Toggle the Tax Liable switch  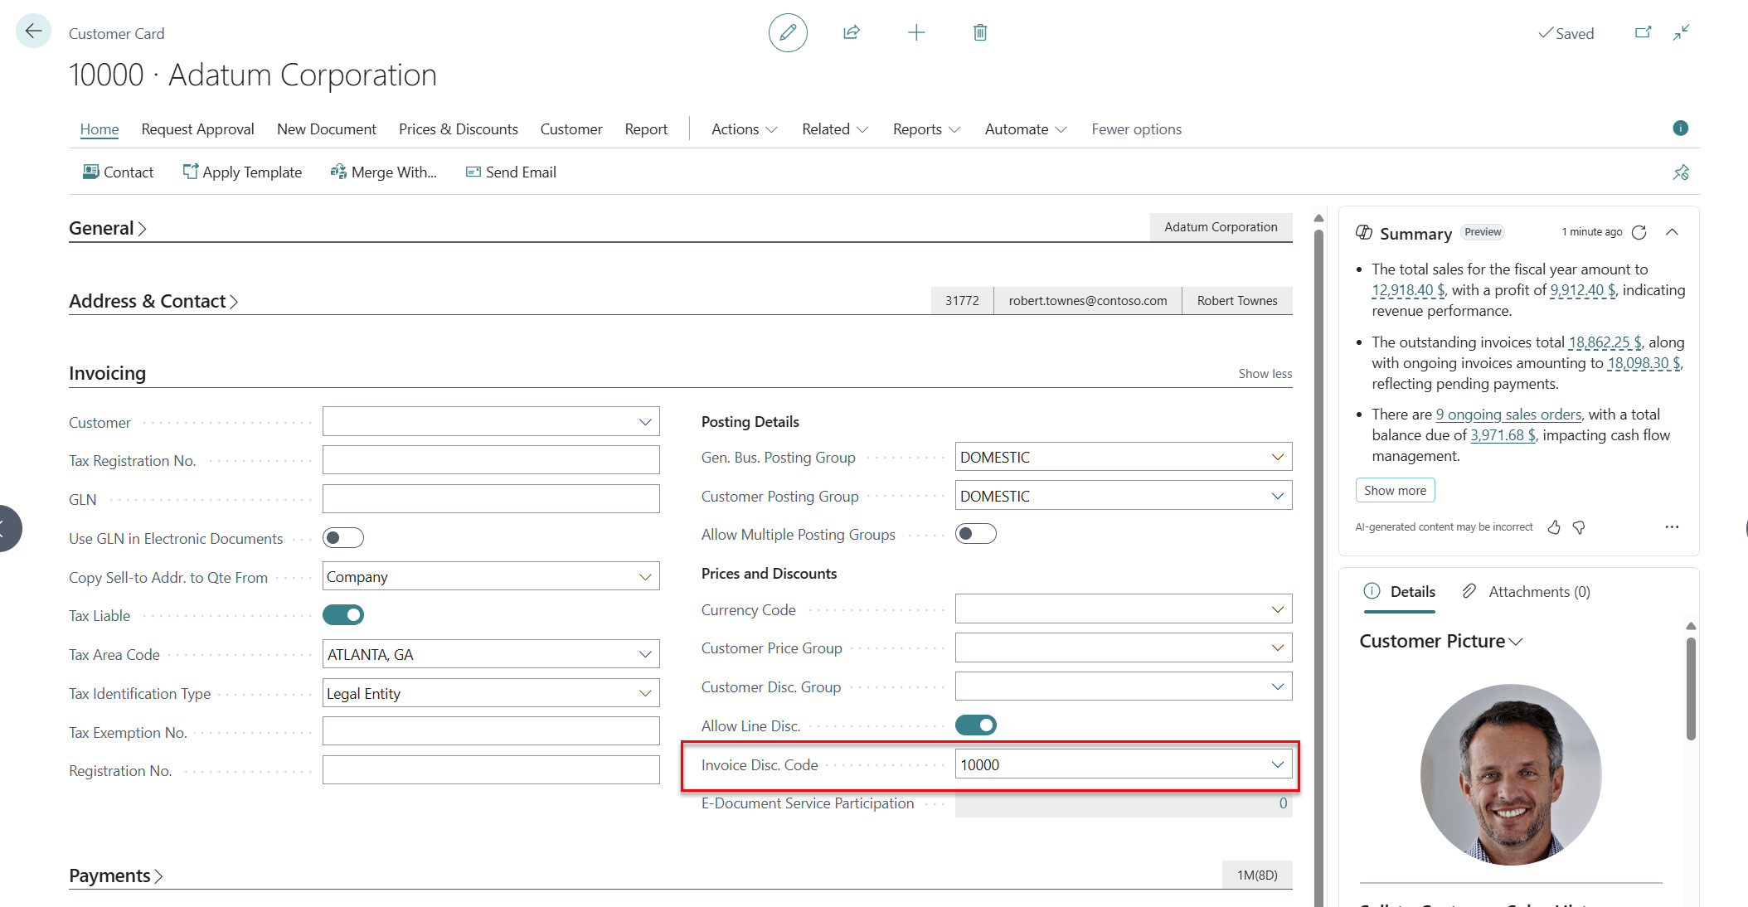point(343,615)
